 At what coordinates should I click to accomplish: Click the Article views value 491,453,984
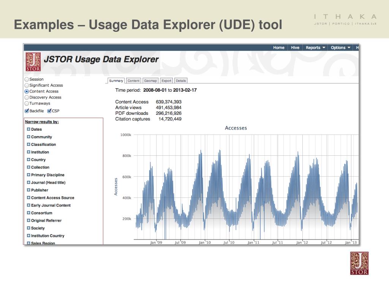pos(169,108)
